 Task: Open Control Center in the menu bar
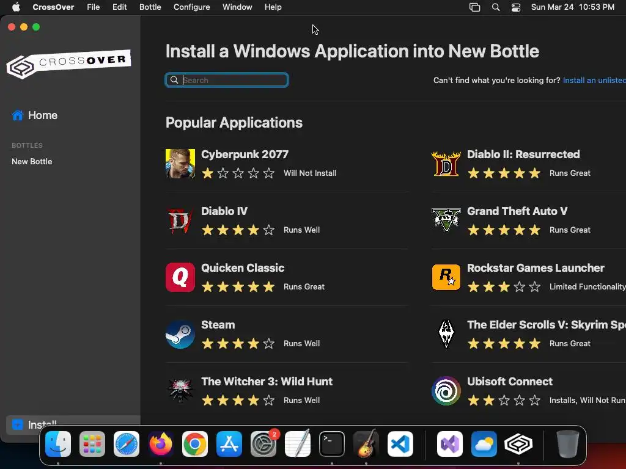pyautogui.click(x=516, y=7)
